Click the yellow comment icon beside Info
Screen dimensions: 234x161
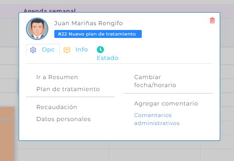tap(67, 50)
